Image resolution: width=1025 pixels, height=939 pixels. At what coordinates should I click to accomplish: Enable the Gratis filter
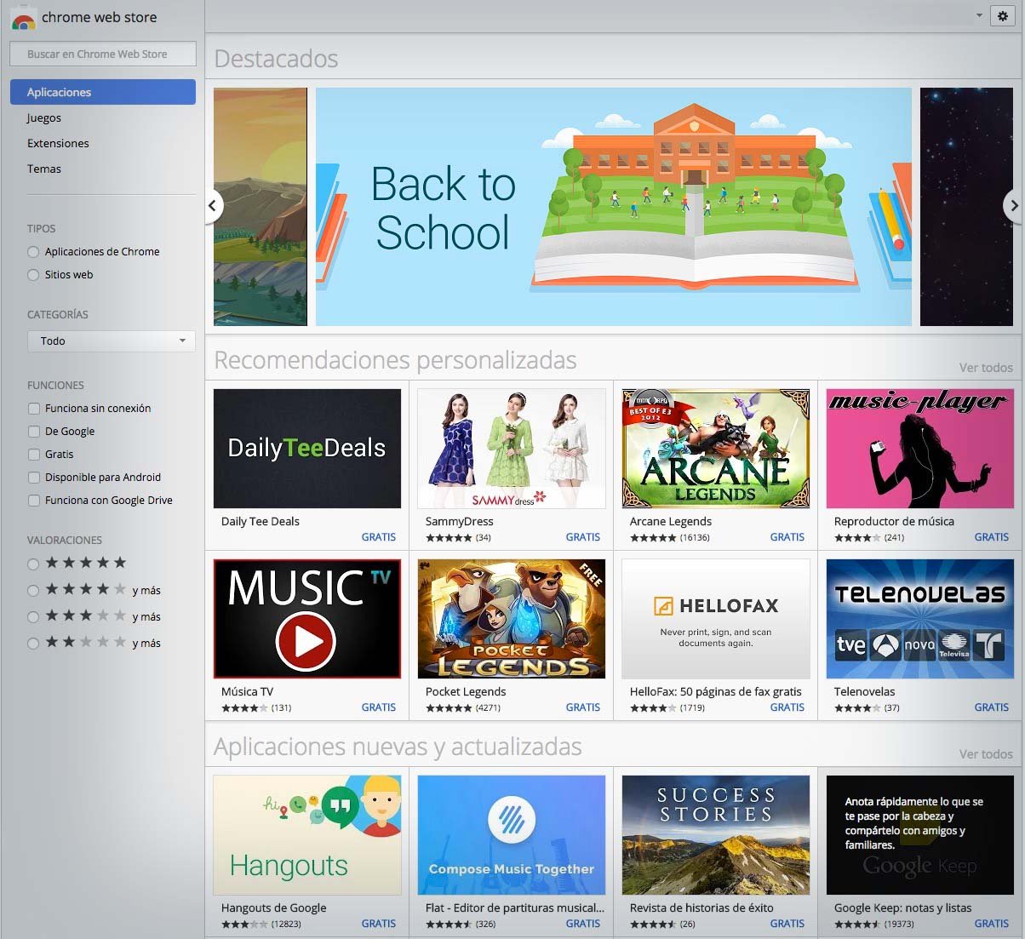pyautogui.click(x=33, y=454)
